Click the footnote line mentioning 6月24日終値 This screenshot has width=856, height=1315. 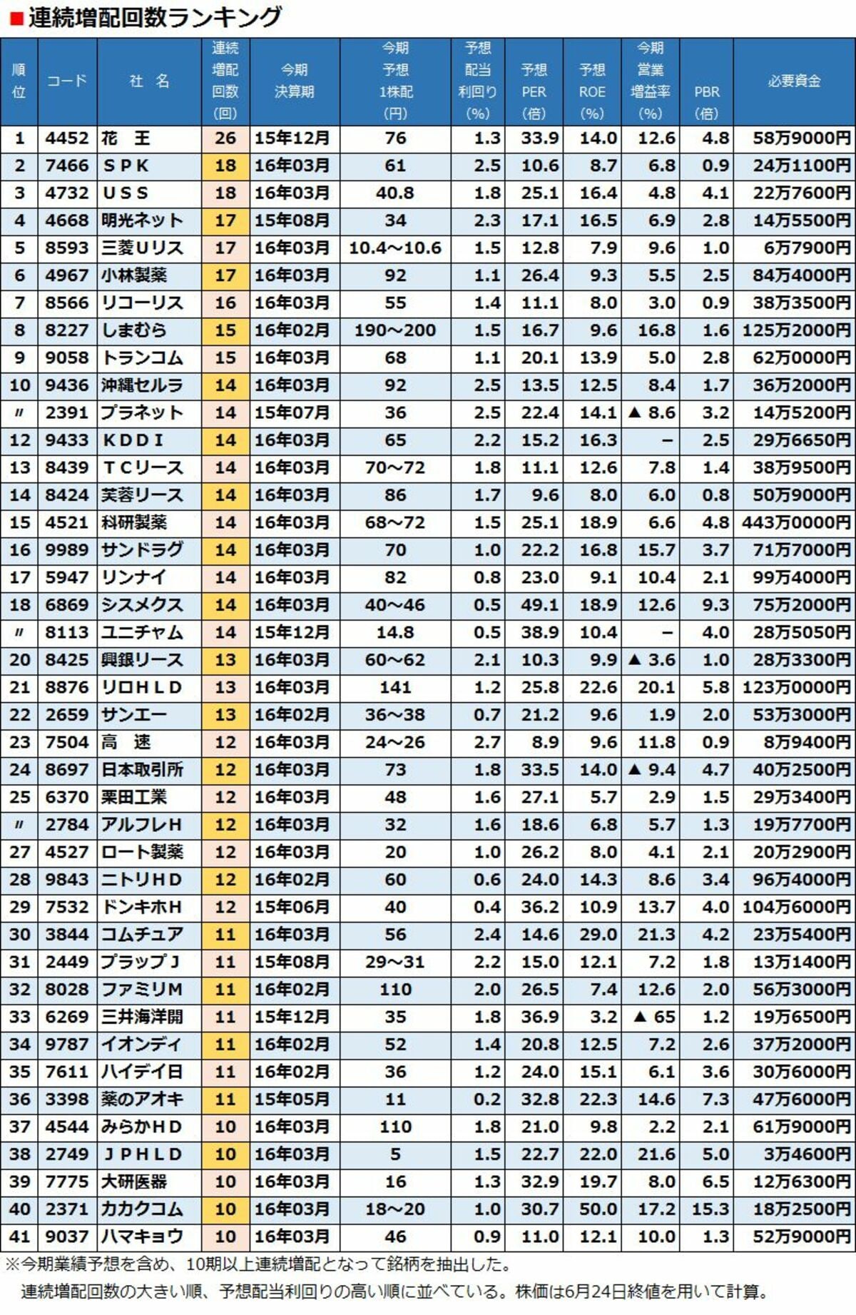pos(395,1291)
